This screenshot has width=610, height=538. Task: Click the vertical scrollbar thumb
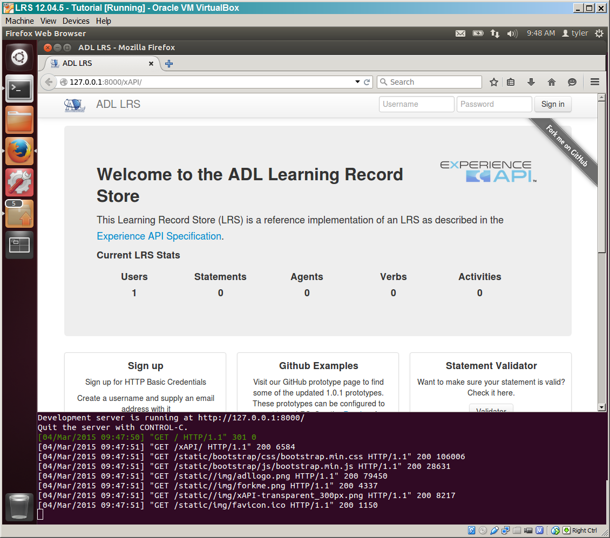602,177
